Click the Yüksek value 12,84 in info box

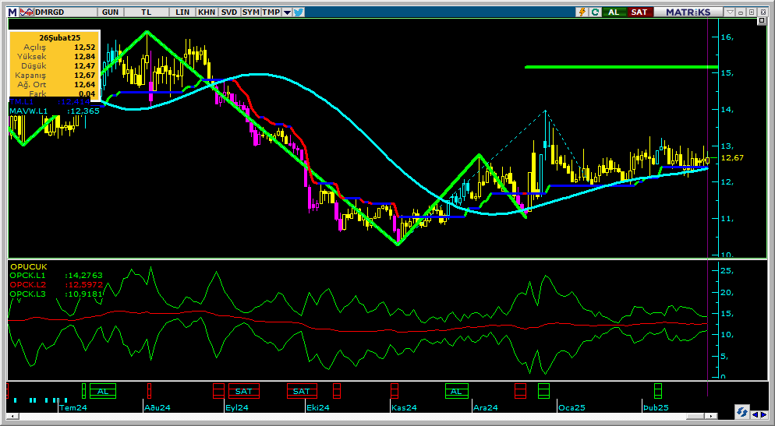point(85,56)
